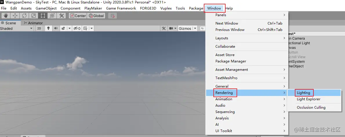Open Collaborate from Window menu

[247, 47]
